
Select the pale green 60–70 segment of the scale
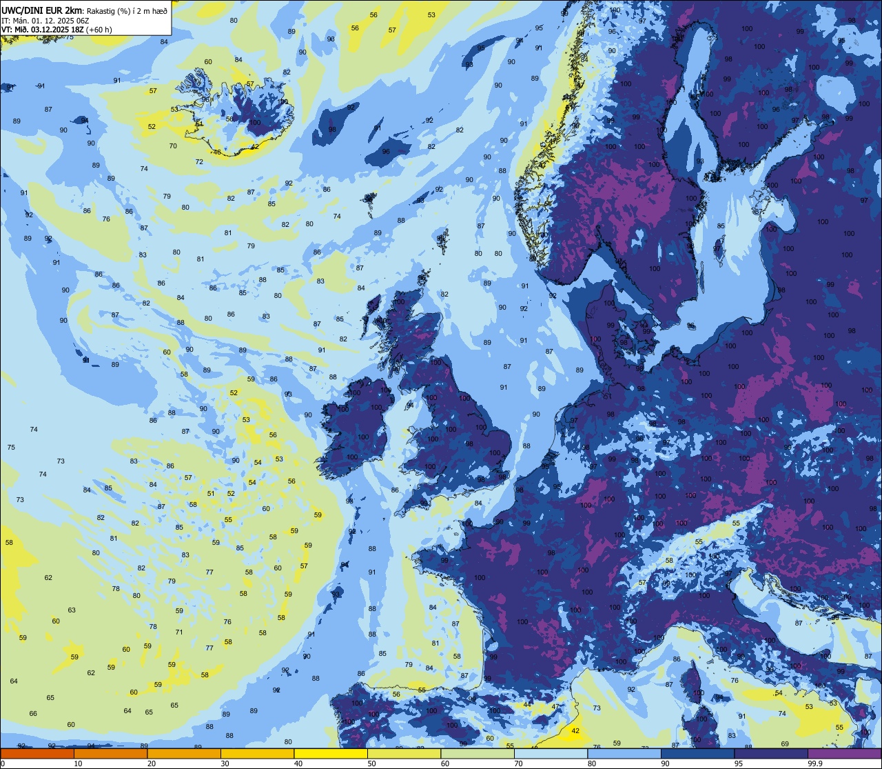[477, 753]
